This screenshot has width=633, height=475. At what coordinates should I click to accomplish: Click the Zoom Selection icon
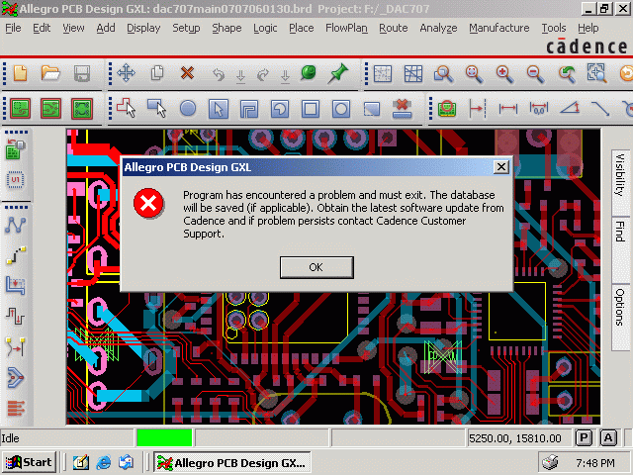point(596,73)
